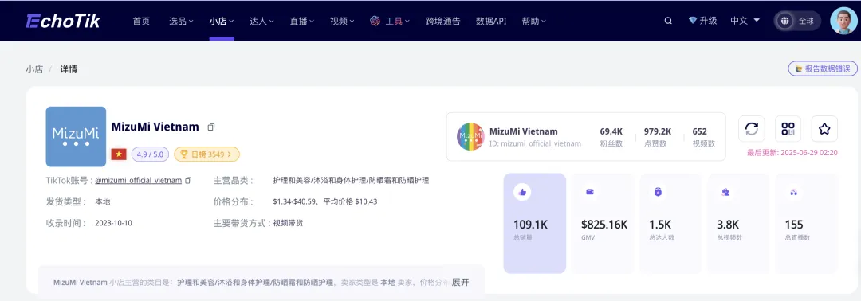861x301 pixels.
Task: Open the QR code icon button
Action: click(788, 129)
